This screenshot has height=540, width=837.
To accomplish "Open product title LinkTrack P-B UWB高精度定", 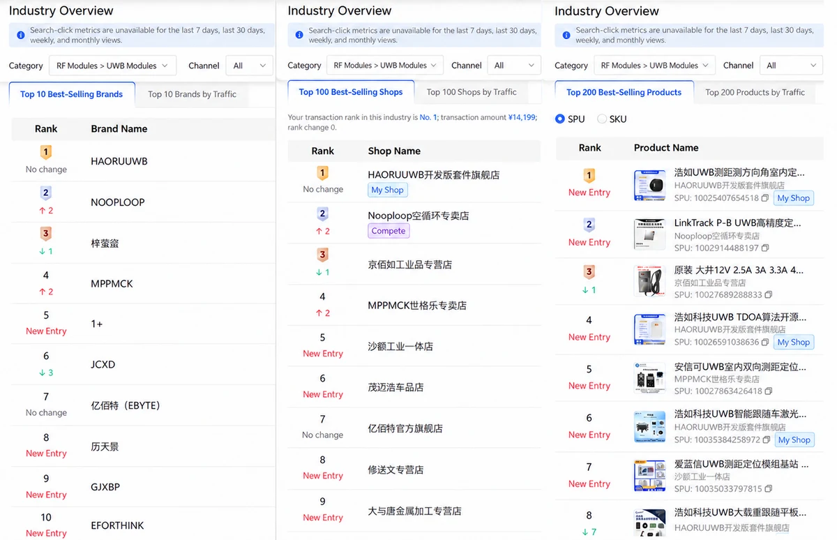I will point(738,223).
